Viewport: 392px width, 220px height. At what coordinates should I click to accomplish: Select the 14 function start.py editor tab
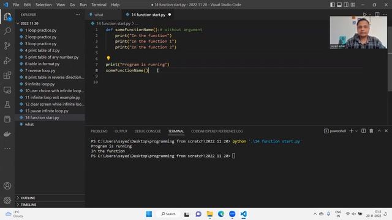tap(148, 15)
